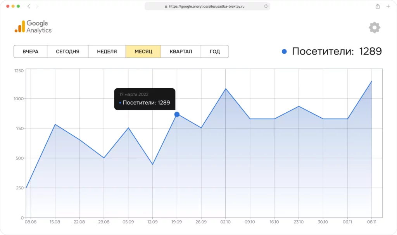Click the data point at 15.08
Screen dimensions: 397x235
click(x=55, y=124)
